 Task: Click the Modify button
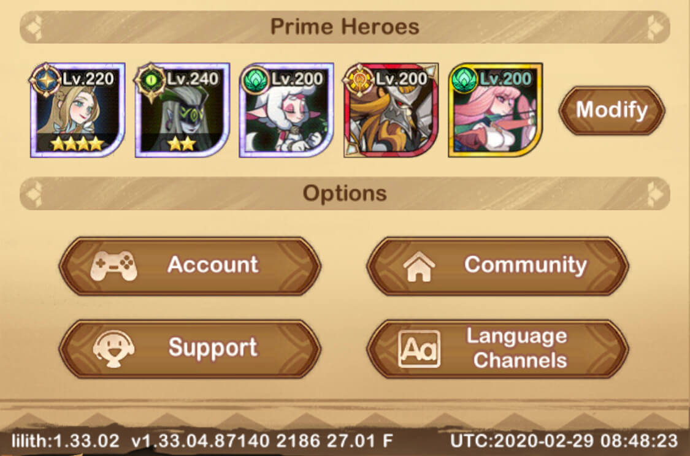click(x=611, y=110)
